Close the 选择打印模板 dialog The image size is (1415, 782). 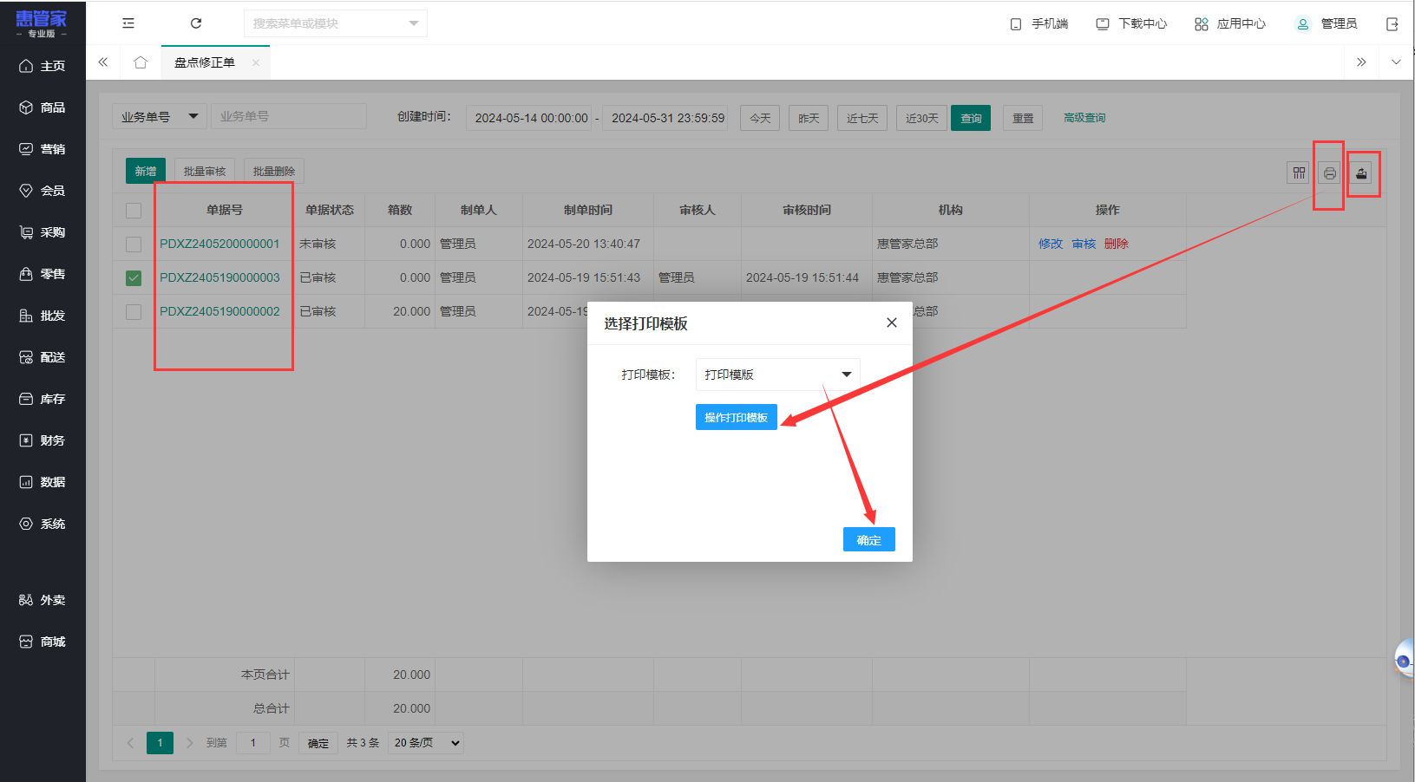891,323
